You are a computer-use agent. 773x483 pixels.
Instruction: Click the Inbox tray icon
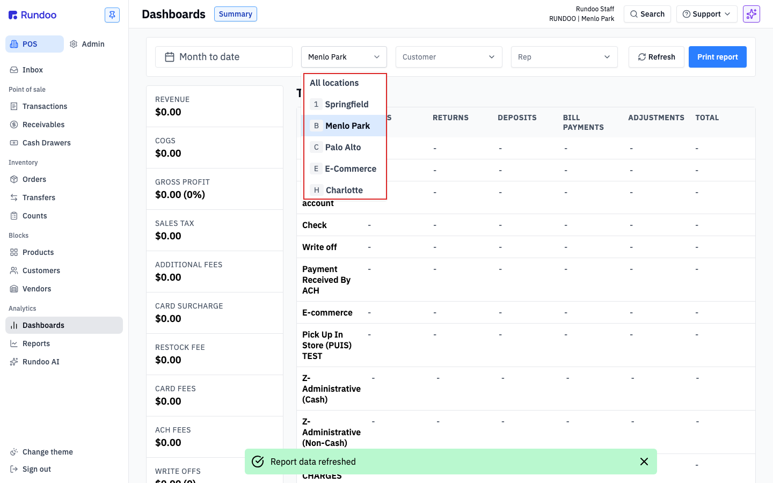click(14, 70)
